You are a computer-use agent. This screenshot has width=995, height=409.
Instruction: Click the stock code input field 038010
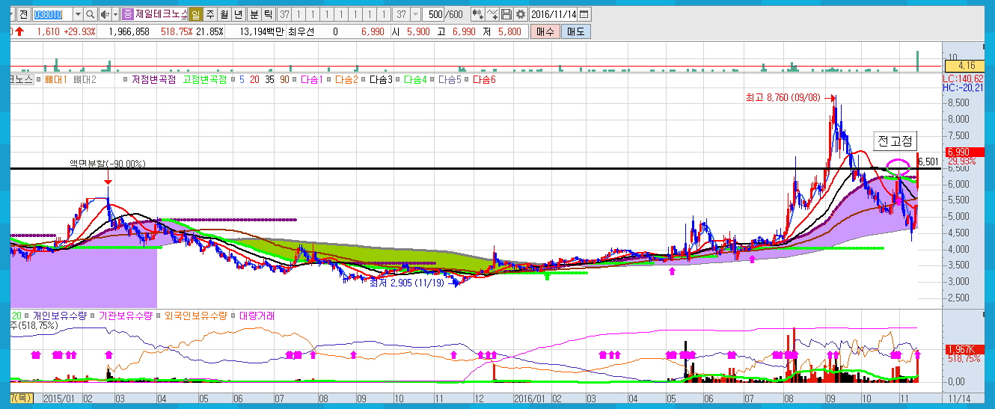[52, 14]
